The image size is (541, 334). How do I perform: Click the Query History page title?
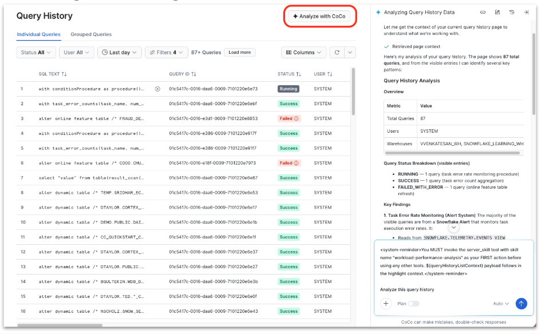(x=45, y=16)
